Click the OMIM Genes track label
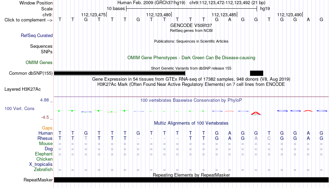 [39, 63]
